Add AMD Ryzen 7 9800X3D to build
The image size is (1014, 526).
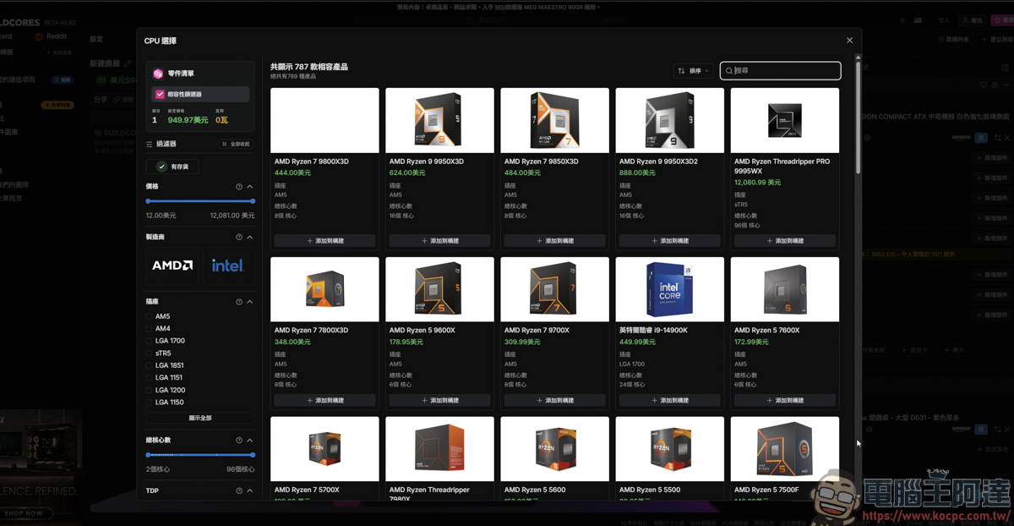click(x=324, y=241)
